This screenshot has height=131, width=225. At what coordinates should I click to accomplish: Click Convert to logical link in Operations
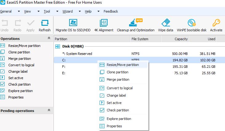pos(21,65)
